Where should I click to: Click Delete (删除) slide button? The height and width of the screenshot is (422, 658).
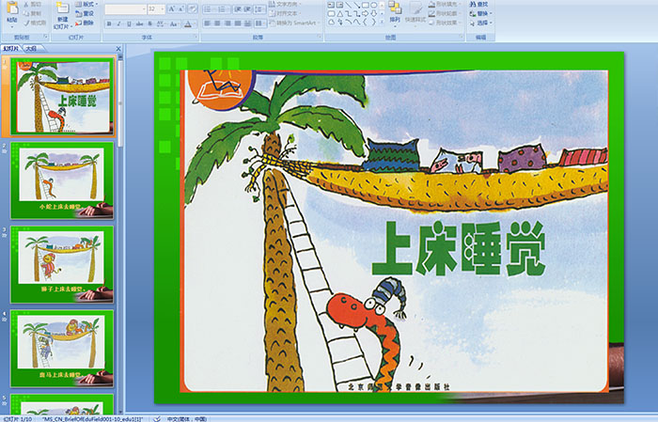point(86,23)
